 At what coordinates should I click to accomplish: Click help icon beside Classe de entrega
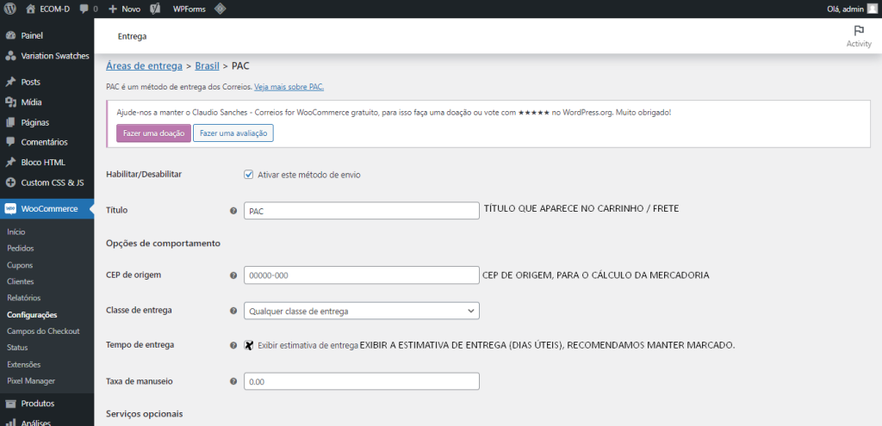(x=233, y=311)
